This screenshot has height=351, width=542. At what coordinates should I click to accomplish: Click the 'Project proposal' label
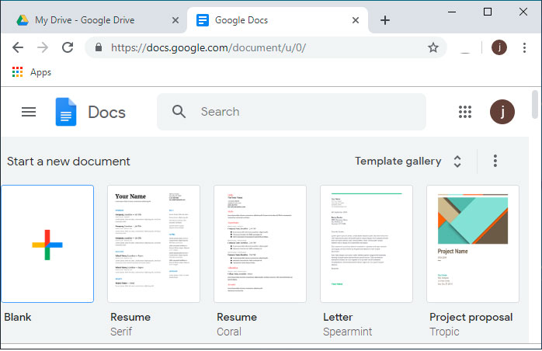[471, 318]
